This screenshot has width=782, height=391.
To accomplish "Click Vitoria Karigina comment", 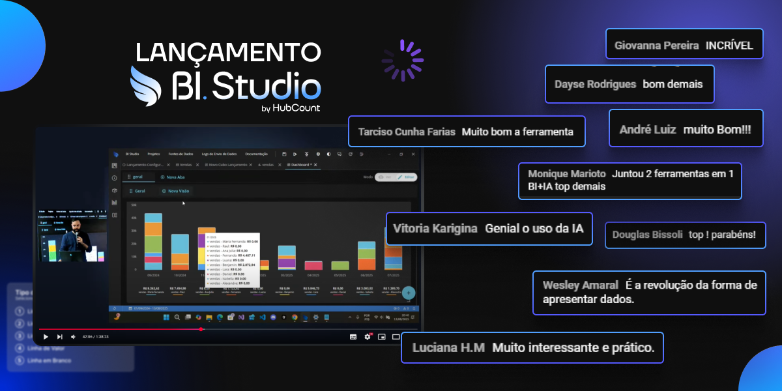I will click(489, 229).
